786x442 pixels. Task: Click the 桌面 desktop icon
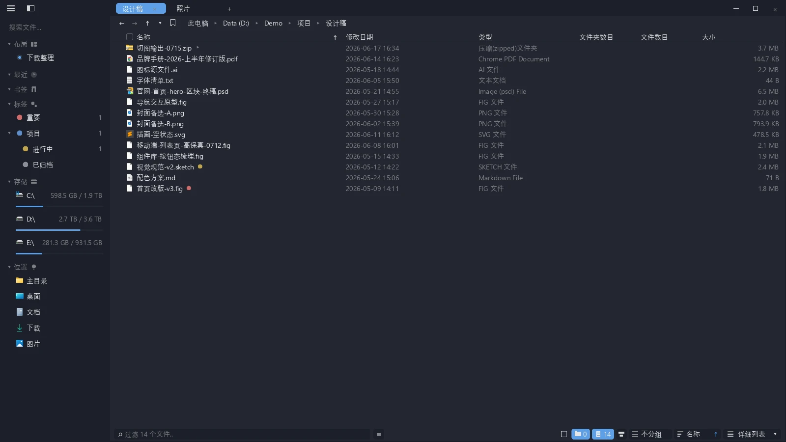[20, 296]
